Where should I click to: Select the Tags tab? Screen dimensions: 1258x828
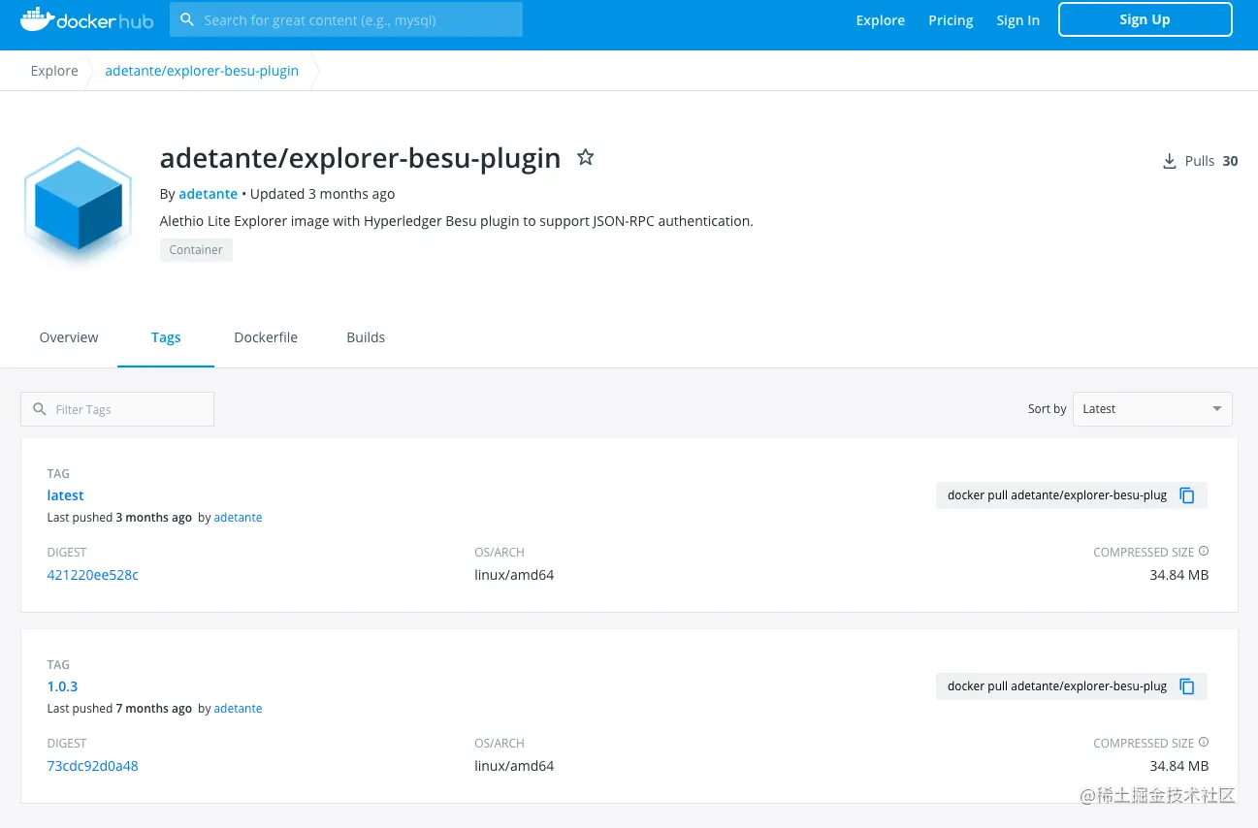tap(166, 337)
